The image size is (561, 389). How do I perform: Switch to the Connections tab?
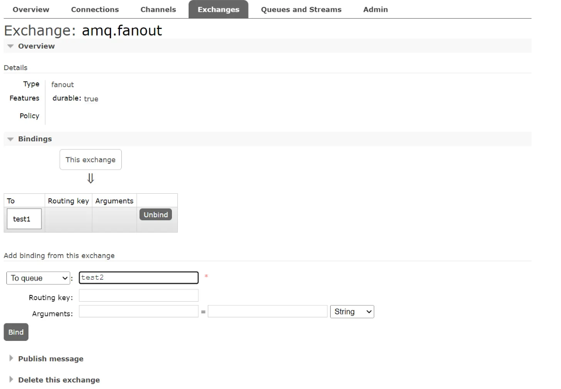click(95, 9)
